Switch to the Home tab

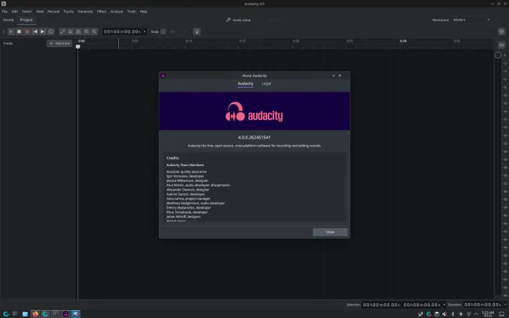9,20
